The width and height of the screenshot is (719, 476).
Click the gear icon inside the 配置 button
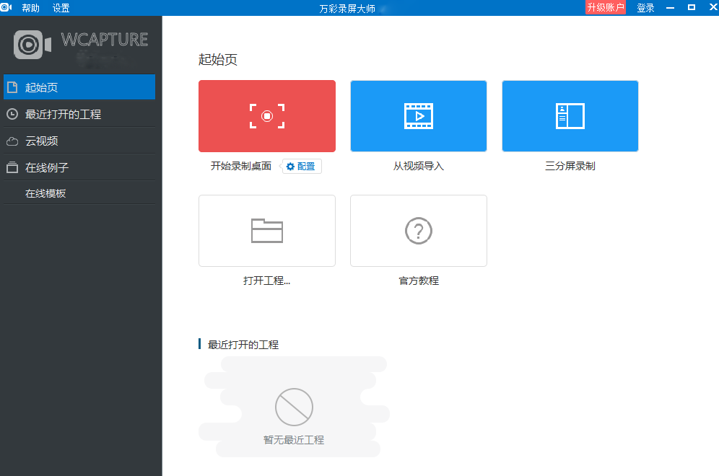(289, 166)
